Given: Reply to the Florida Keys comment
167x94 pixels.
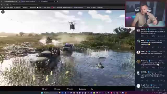Looking at the screenshot, I should (x=142, y=68).
